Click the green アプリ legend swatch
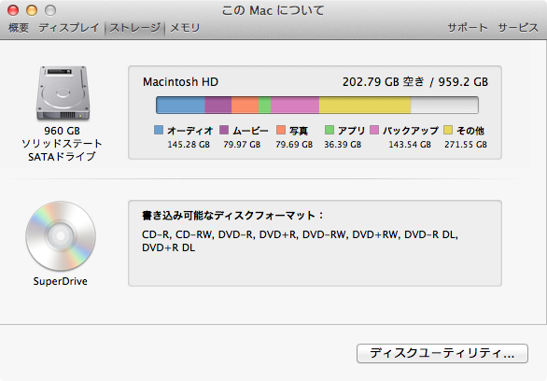This screenshot has height=381, width=547. click(330, 130)
